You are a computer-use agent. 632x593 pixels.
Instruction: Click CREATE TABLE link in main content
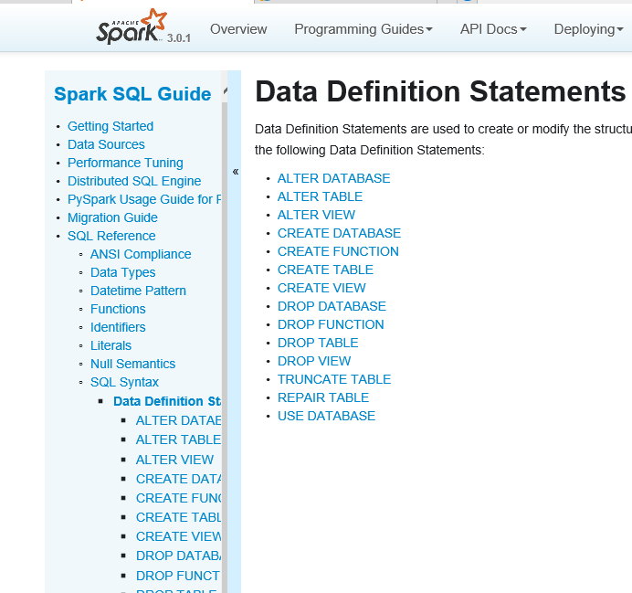[x=325, y=270]
